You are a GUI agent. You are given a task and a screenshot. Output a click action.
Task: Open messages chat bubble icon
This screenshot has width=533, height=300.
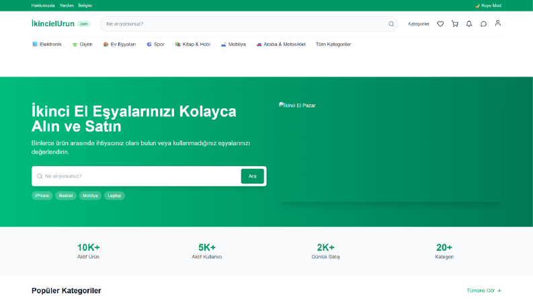pyautogui.click(x=483, y=24)
